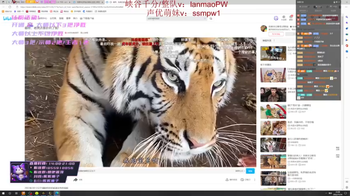Click the share arrow icon below video

coord(75,179)
